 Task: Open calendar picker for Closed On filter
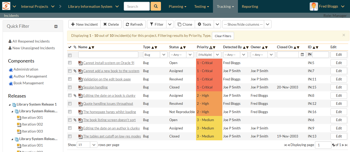coord(302,54)
